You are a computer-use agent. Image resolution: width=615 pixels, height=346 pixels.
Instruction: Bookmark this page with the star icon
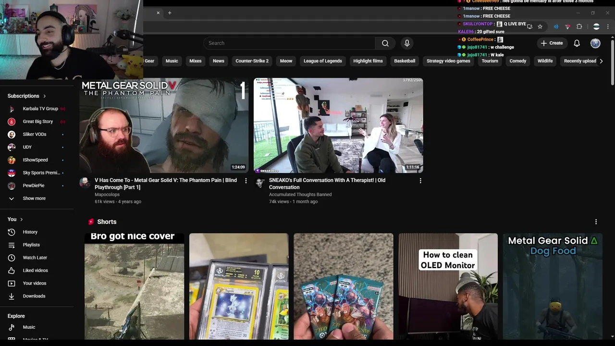click(x=540, y=26)
